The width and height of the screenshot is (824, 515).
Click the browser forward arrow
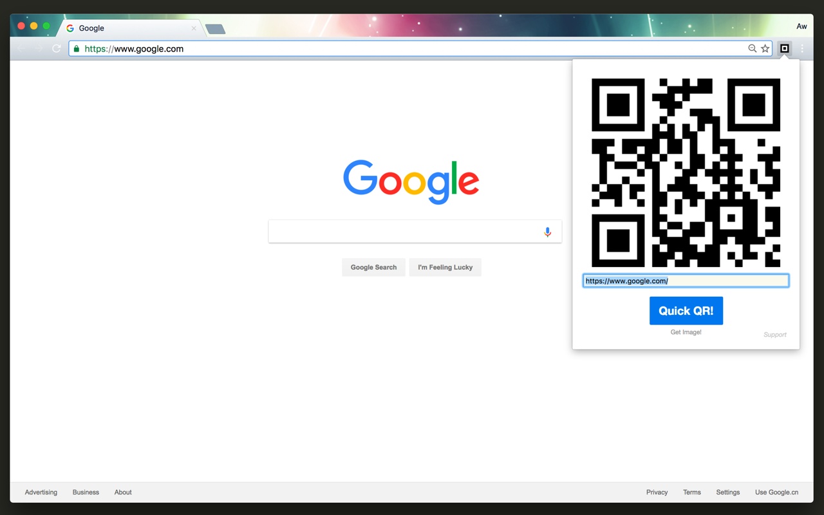39,48
